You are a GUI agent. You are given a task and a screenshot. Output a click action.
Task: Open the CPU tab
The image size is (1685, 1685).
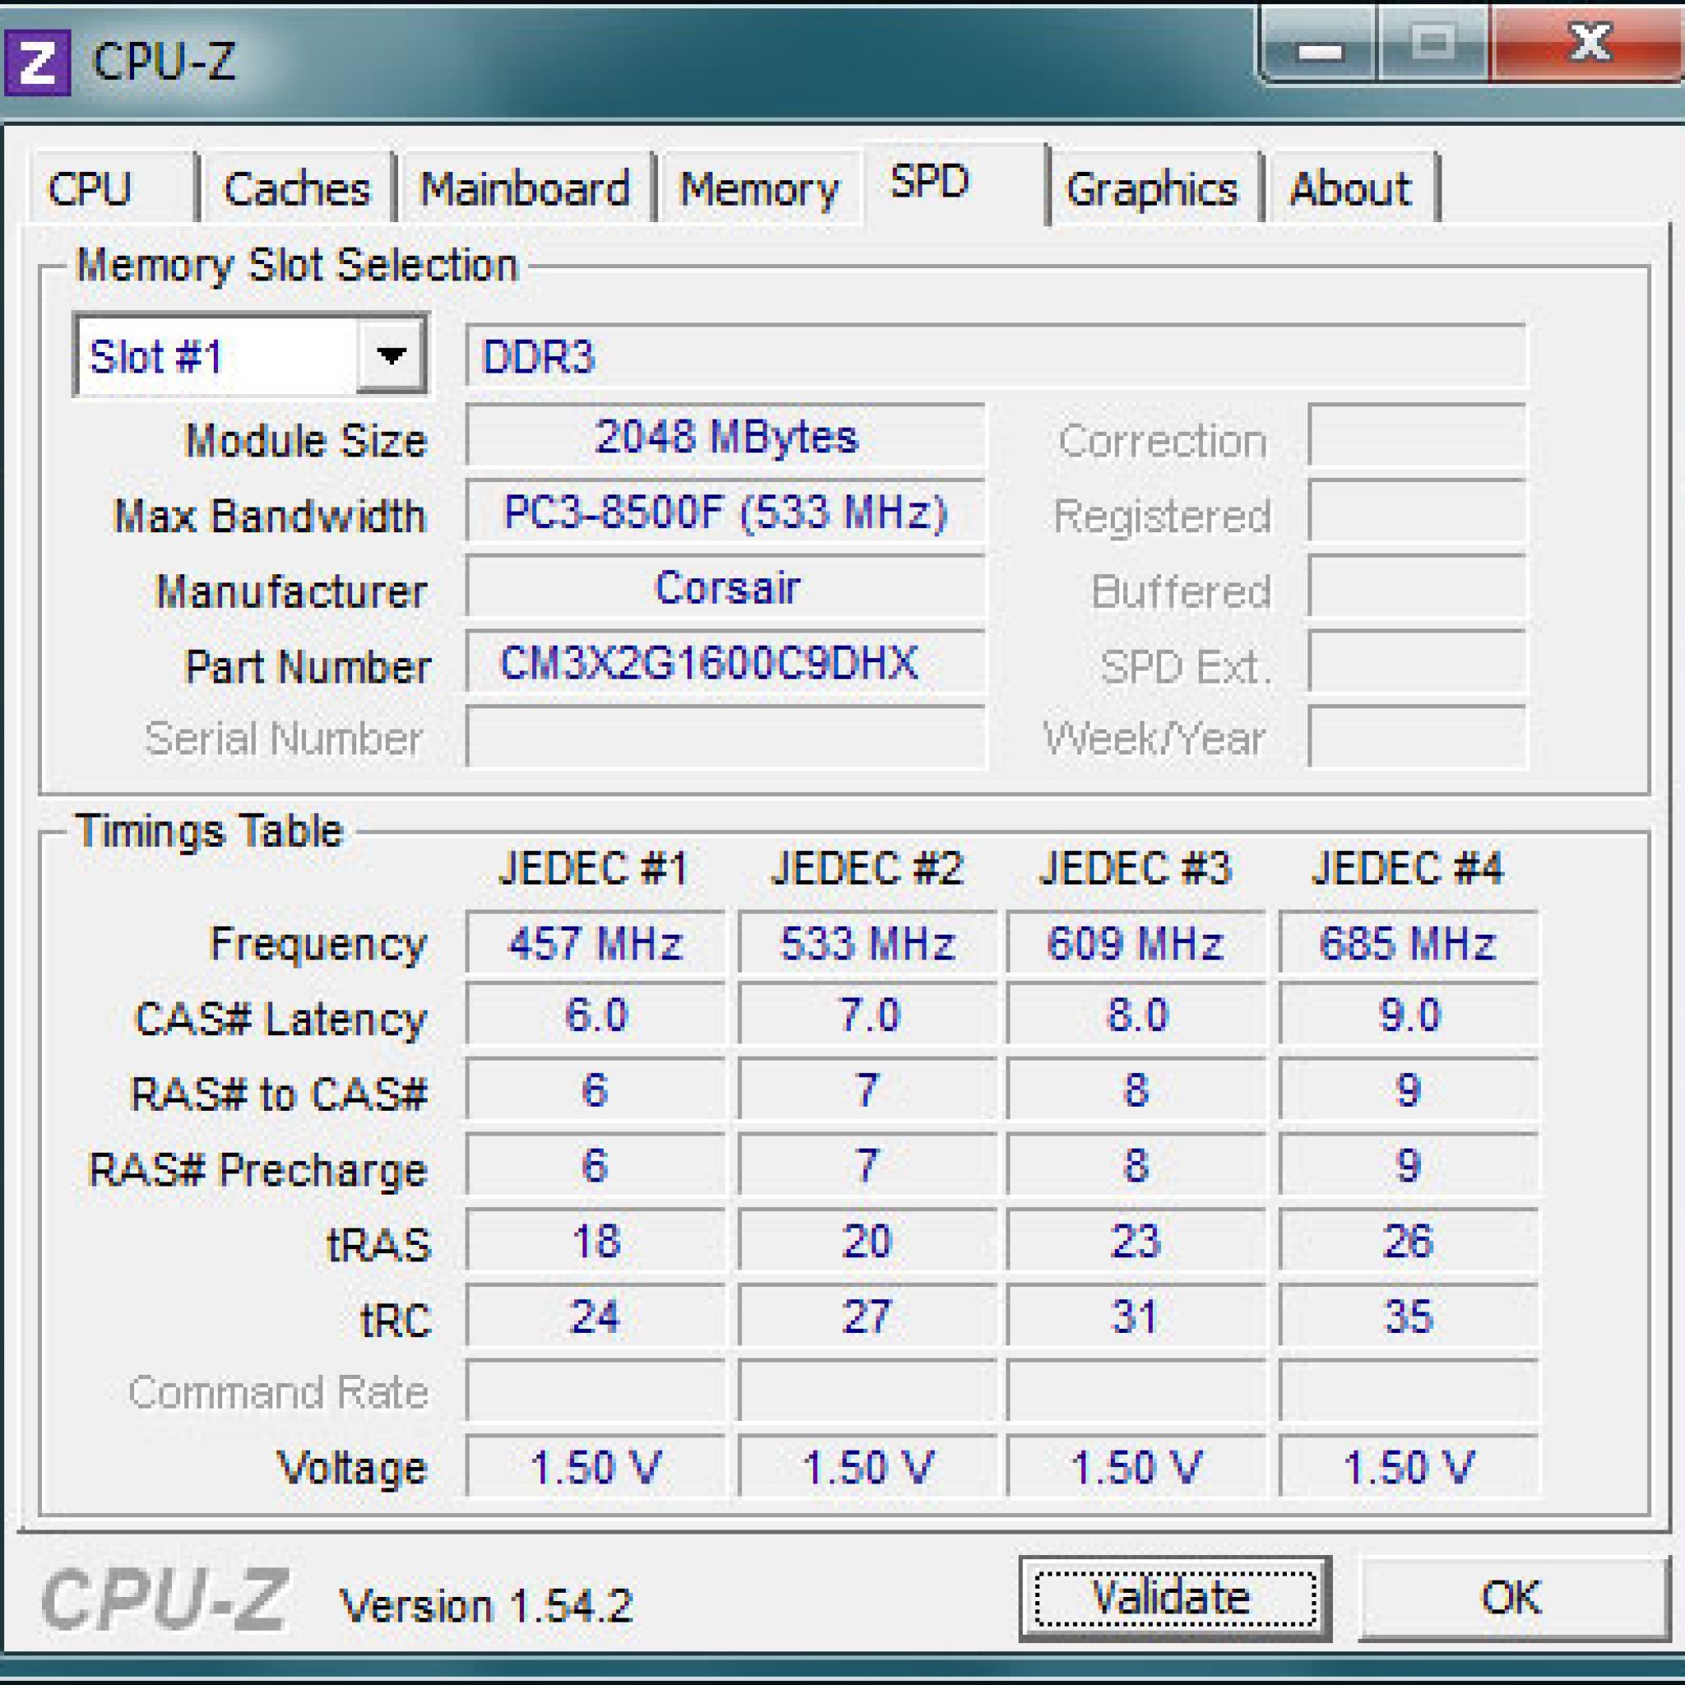click(x=90, y=189)
